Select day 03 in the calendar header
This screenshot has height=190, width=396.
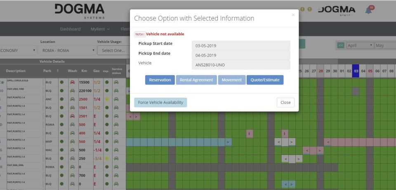[x=356, y=71]
